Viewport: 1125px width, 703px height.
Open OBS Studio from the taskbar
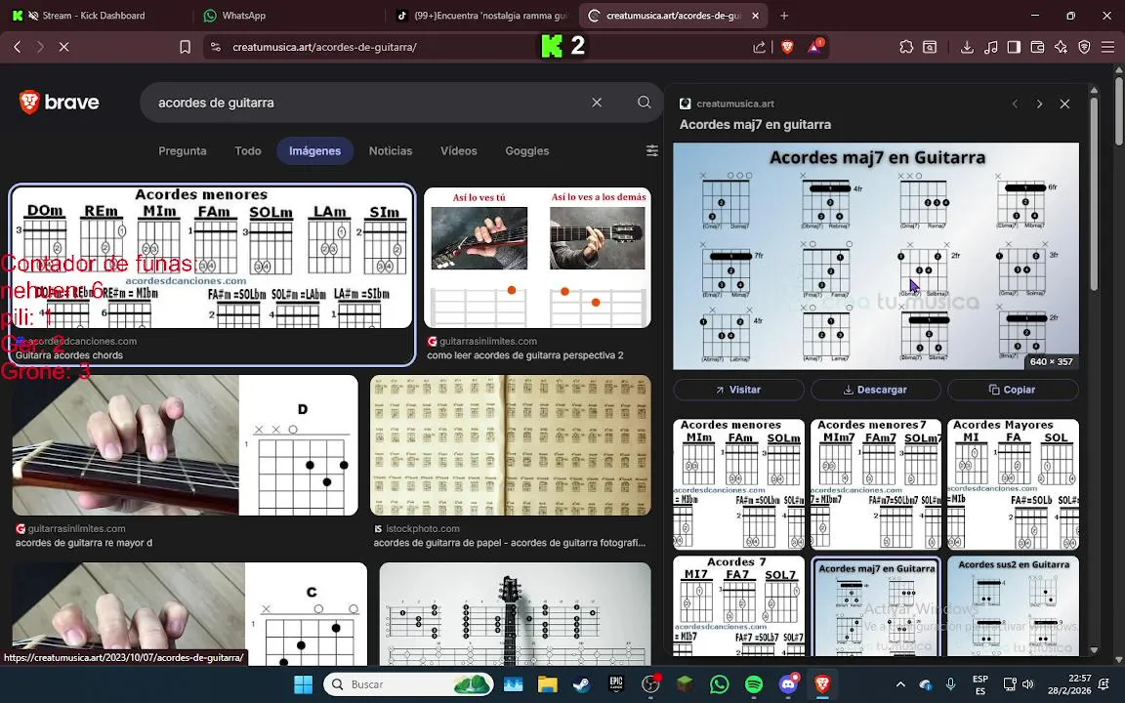point(650,684)
